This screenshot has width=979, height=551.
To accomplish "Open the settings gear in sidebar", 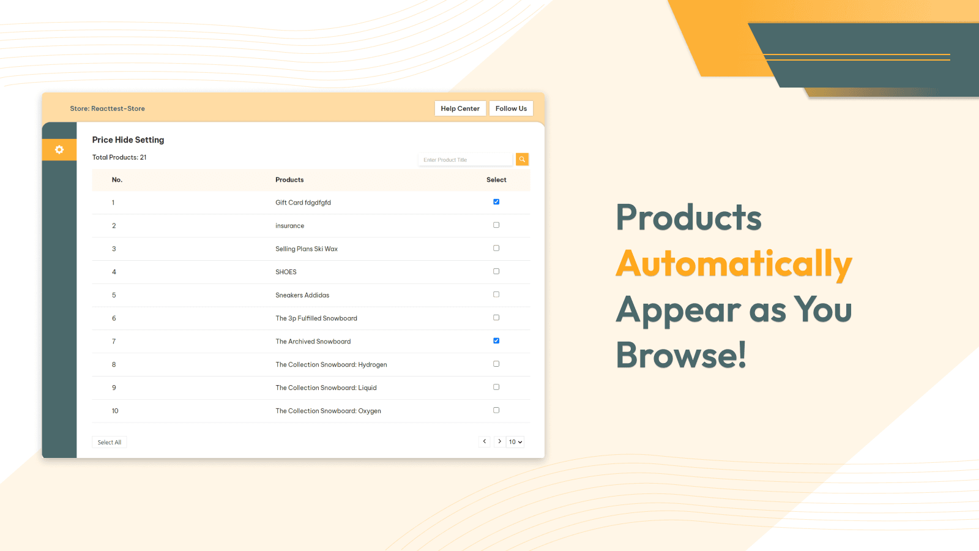I will (59, 150).
